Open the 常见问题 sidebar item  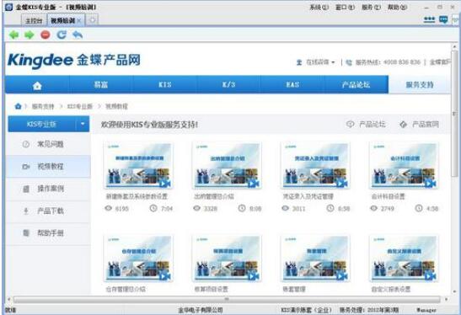[x=48, y=144]
